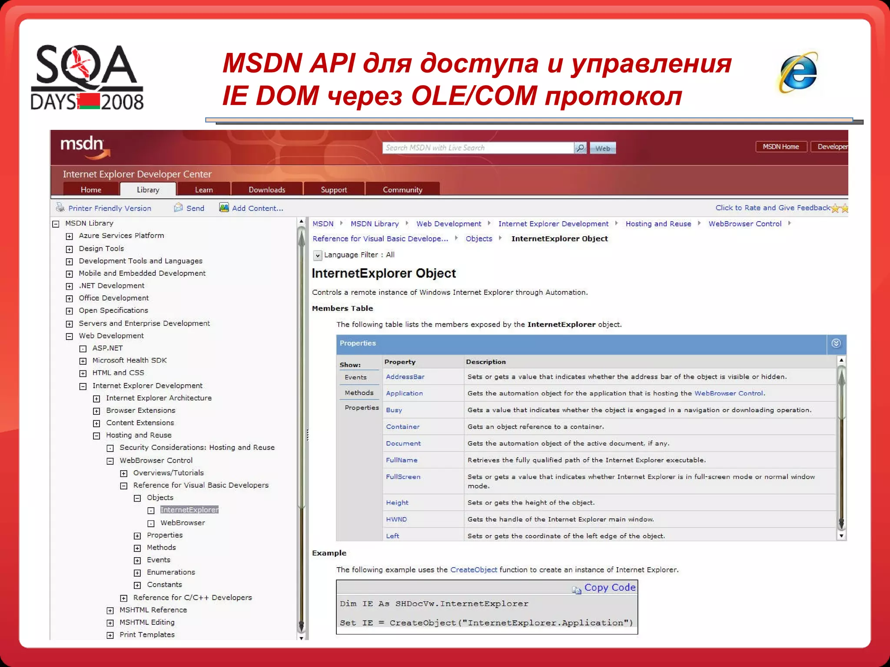Open the Busy property link
This screenshot has height=667, width=890.
click(394, 410)
